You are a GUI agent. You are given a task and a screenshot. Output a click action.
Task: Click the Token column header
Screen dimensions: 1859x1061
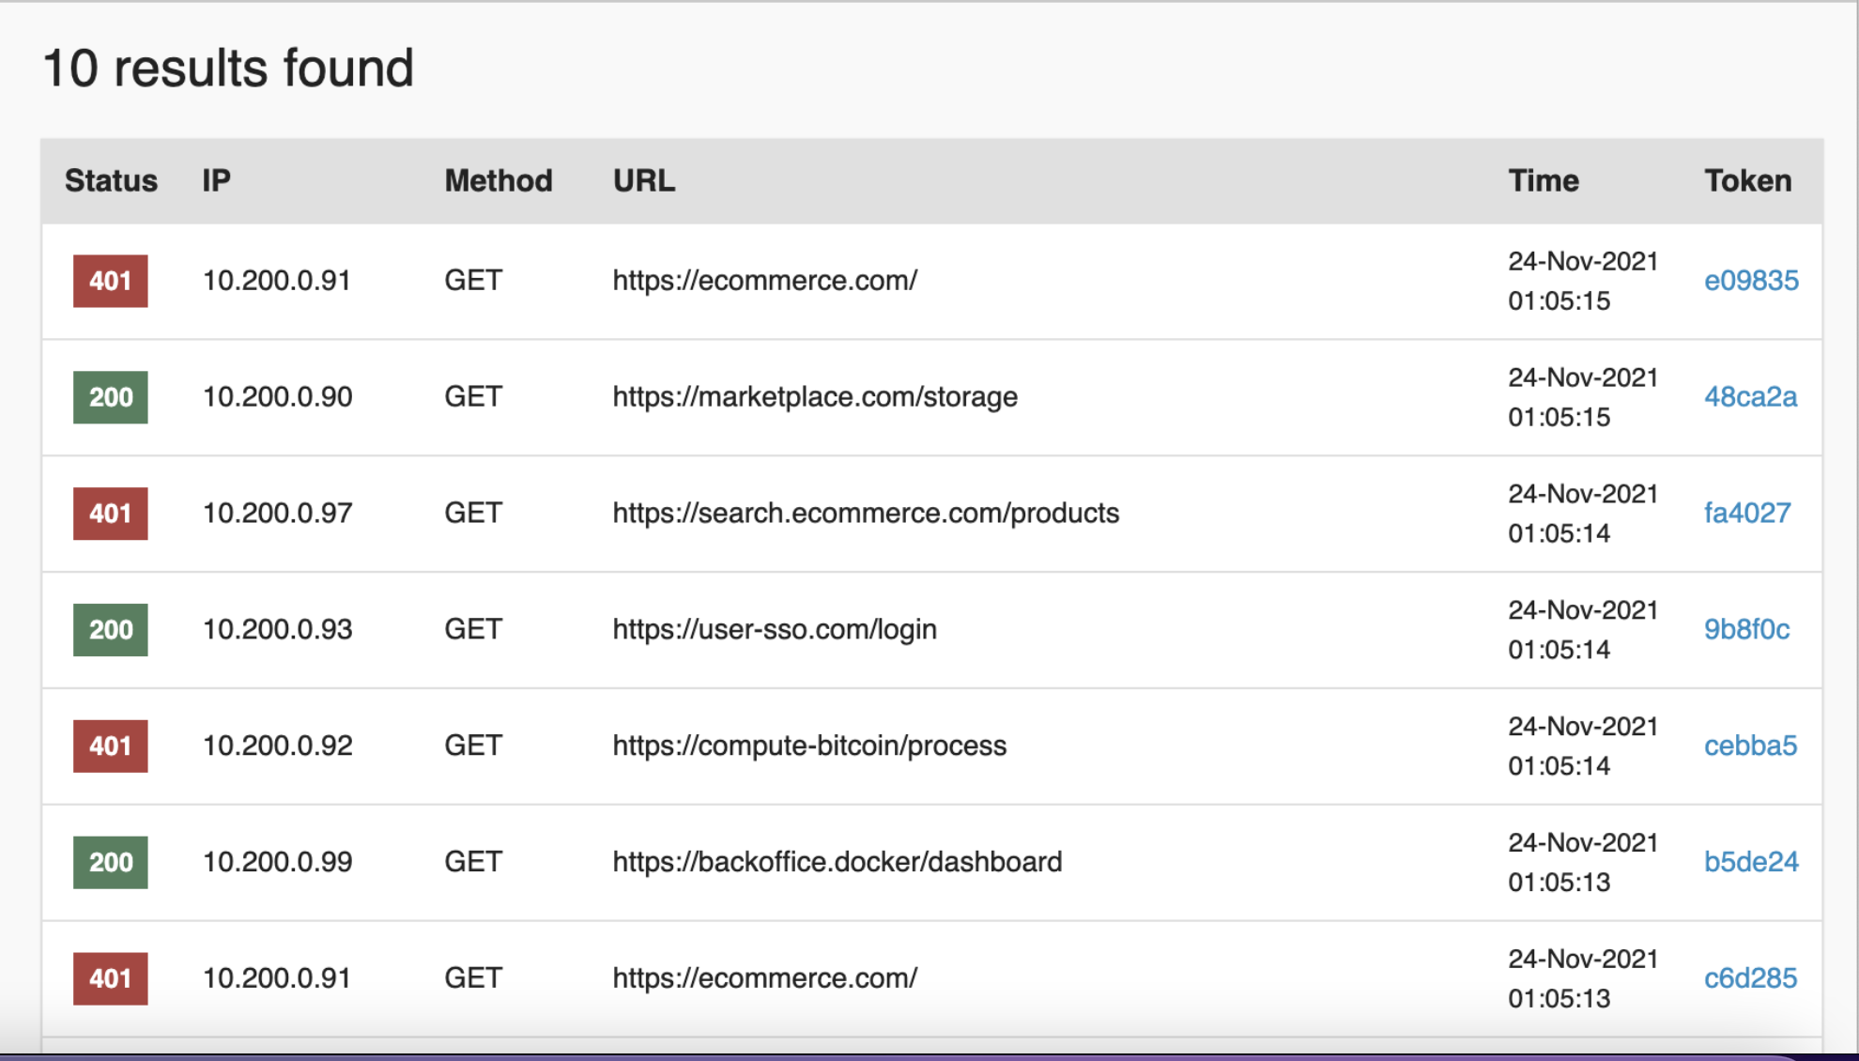click(x=1747, y=180)
